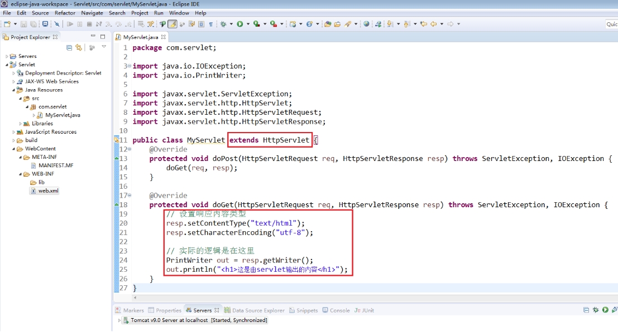
Task: Open the Navigate menu
Action: [92, 13]
